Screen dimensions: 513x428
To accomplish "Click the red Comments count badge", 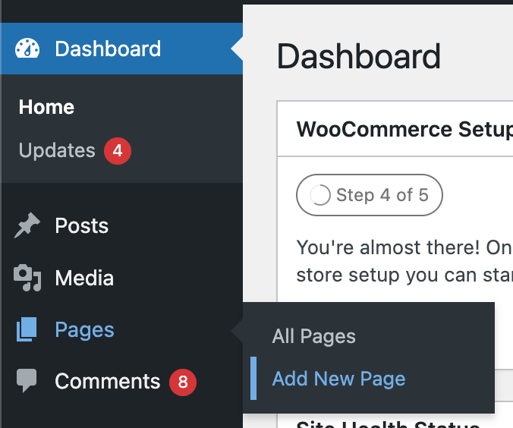I will pyautogui.click(x=183, y=382).
